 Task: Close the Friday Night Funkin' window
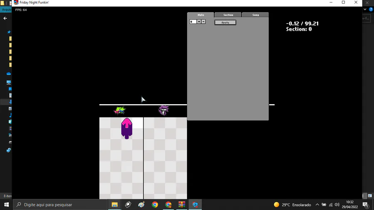point(356,2)
